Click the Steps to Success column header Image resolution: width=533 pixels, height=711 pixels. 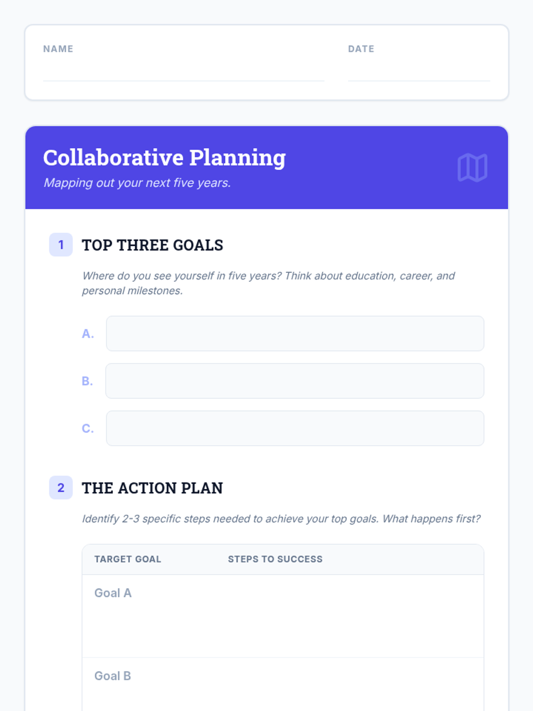point(275,559)
